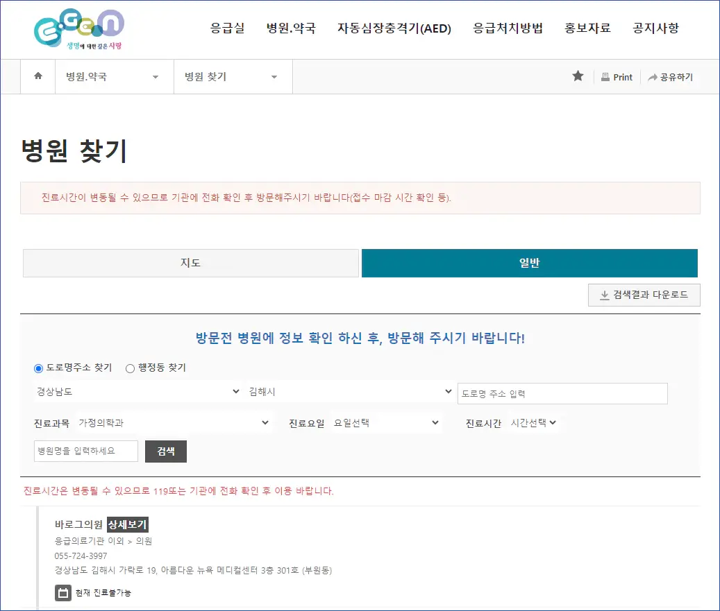The height and width of the screenshot is (611, 720).
Task: Click the download icon on 검색결과 다운로드
Action: tap(603, 295)
